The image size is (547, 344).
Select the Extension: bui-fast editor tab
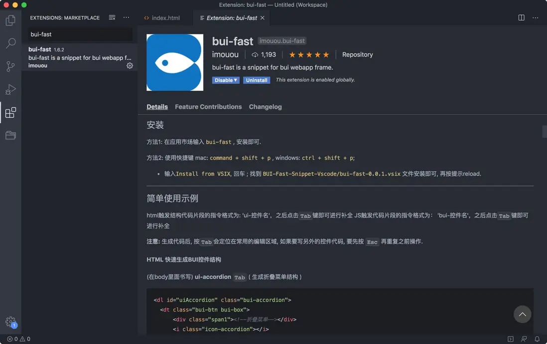click(x=231, y=18)
